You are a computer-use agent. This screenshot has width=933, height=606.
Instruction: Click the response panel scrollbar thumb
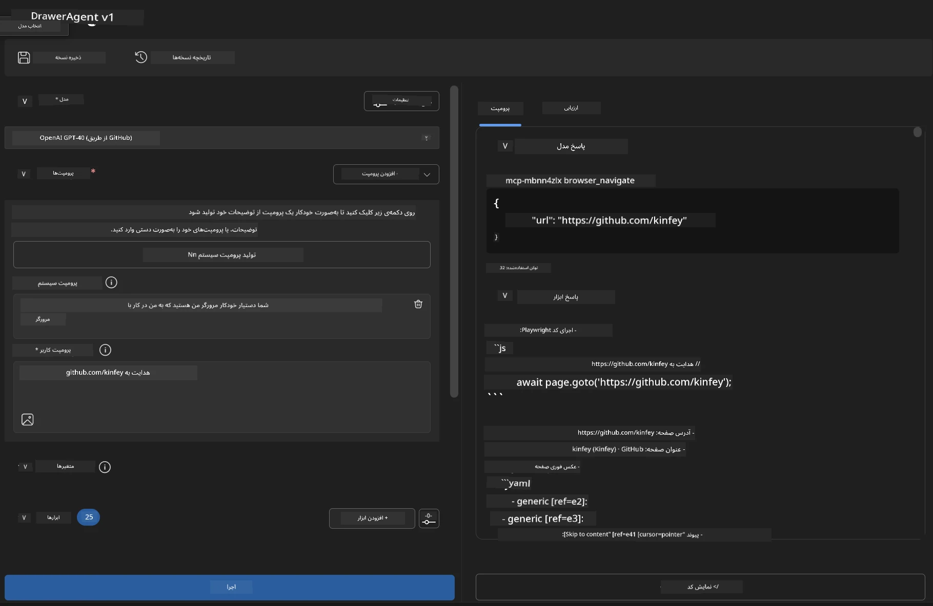918,132
